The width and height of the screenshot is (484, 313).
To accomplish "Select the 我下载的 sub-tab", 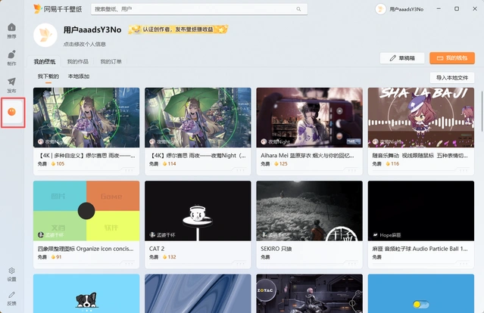I will 48,77.
